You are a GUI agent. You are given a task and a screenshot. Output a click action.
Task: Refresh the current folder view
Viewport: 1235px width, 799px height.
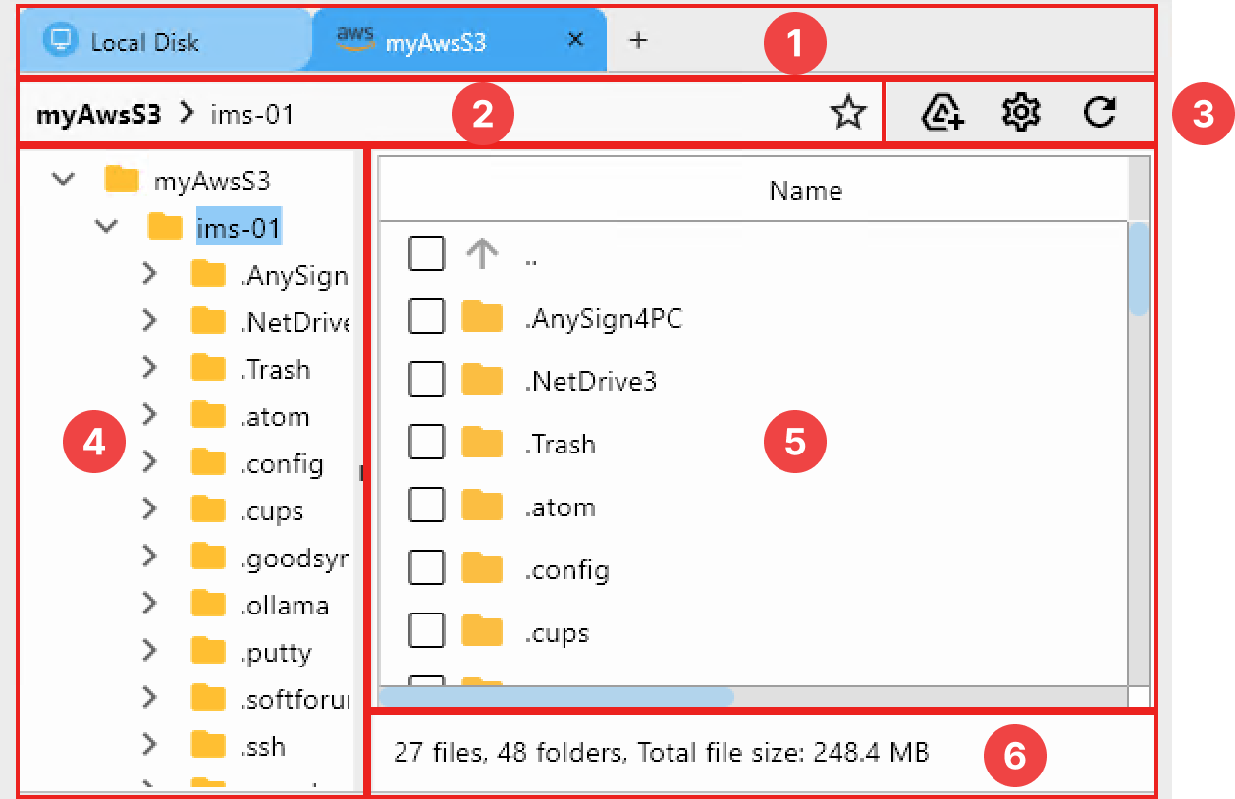(1099, 112)
